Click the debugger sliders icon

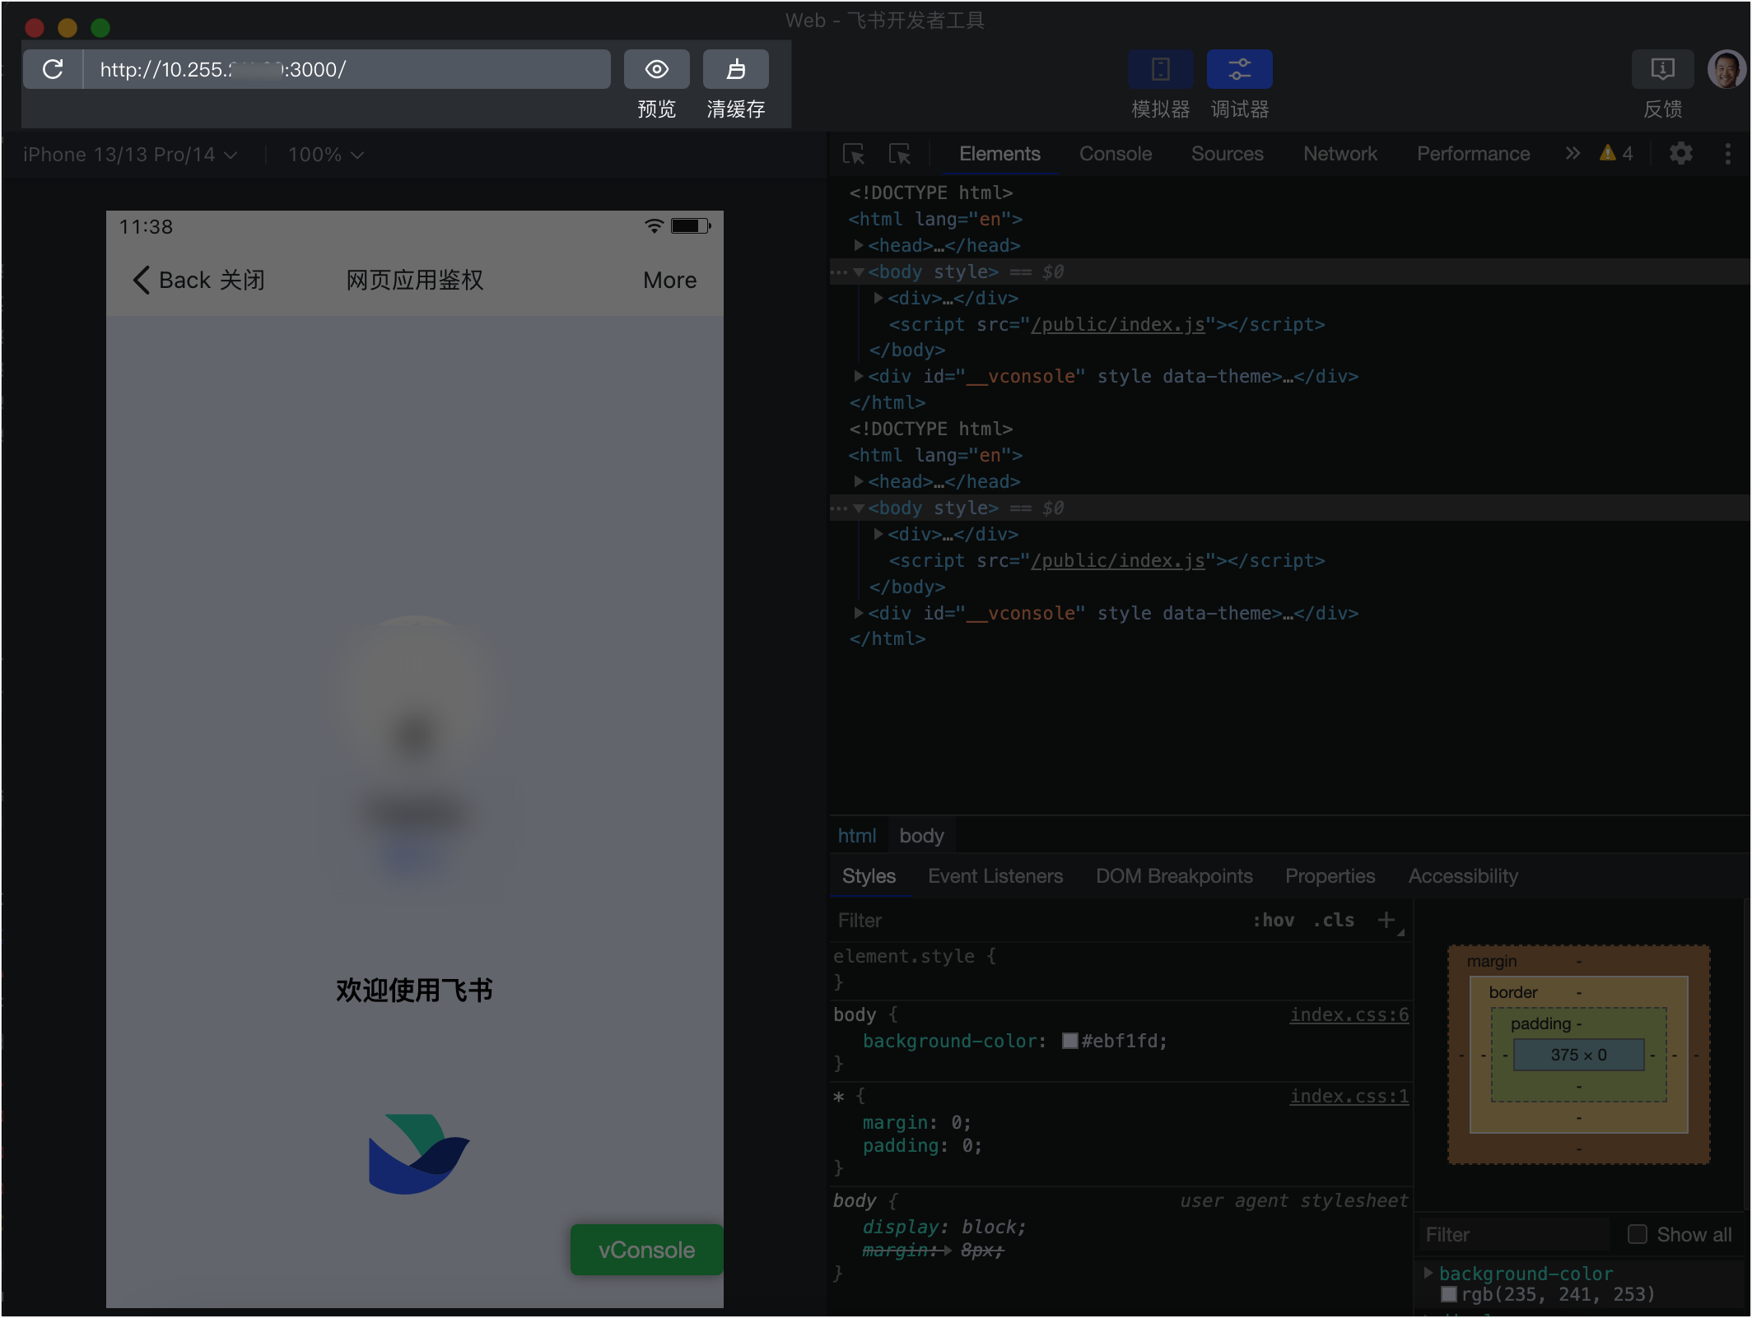tap(1239, 69)
